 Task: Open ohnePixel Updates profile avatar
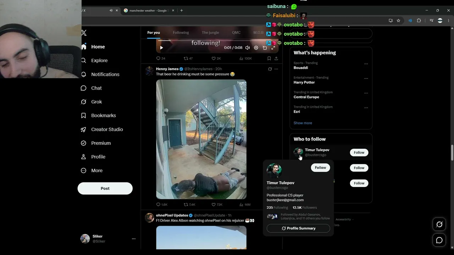(150, 217)
